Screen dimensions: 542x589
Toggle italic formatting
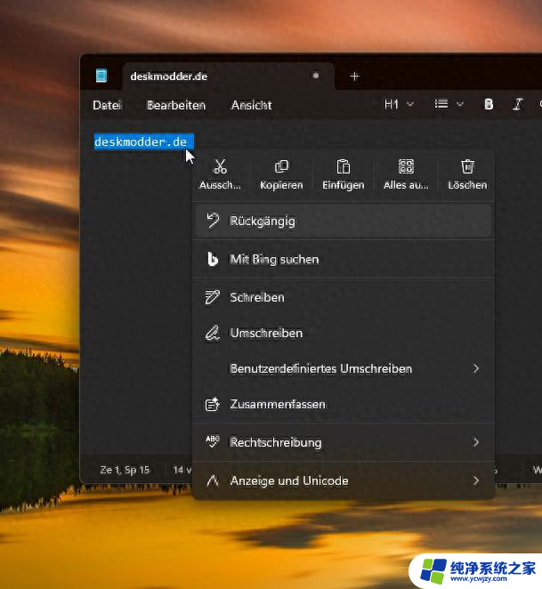[518, 104]
